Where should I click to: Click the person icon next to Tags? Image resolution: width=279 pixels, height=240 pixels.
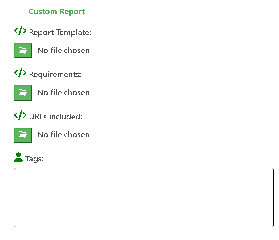(18, 157)
